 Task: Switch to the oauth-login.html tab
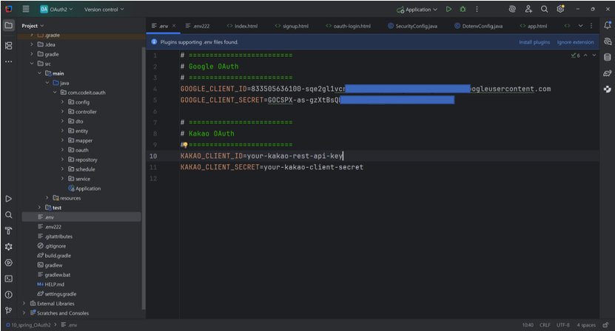click(348, 26)
